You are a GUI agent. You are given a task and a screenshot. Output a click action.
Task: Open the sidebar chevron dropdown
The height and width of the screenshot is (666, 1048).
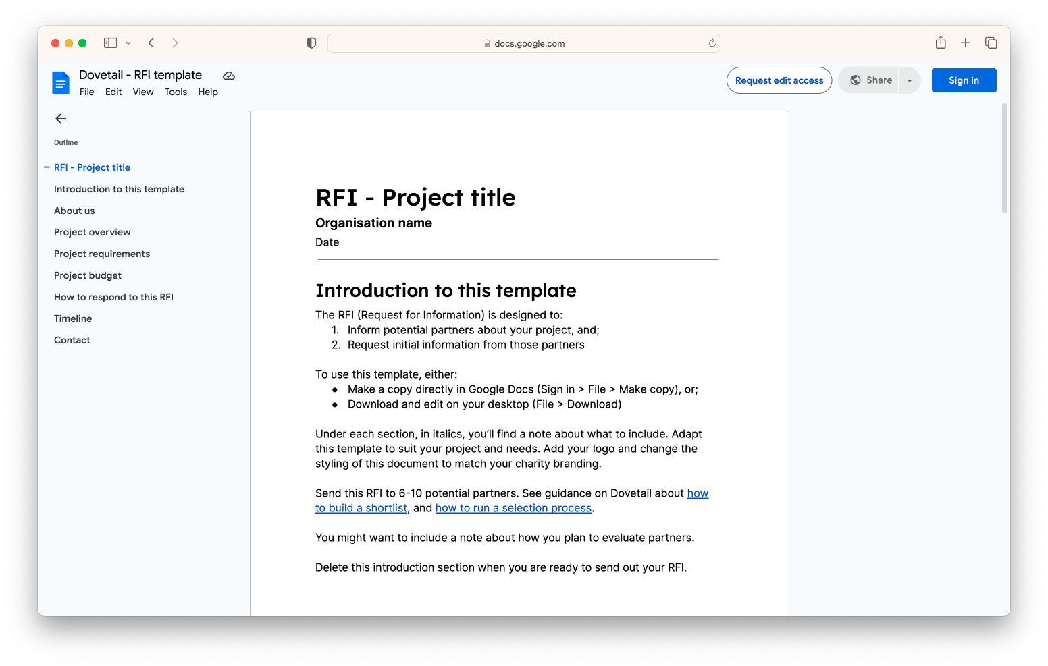click(128, 43)
